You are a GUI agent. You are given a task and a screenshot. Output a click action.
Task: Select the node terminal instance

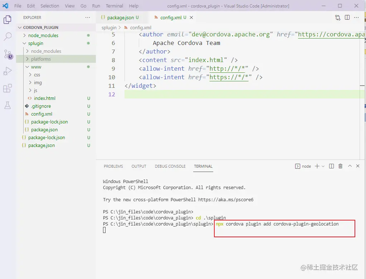coord(303,166)
